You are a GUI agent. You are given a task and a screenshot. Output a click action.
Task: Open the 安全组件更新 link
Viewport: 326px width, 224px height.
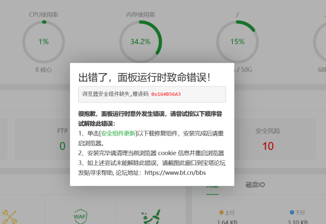tap(118, 133)
